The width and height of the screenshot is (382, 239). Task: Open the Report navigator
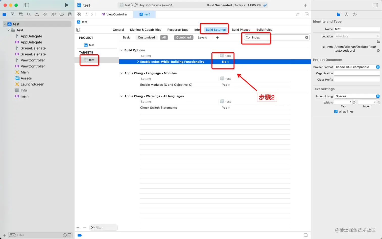(70, 14)
